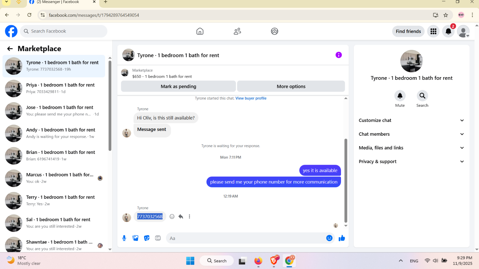Open the taskbar Search box
This screenshot has height=269, width=479.
pos(217,261)
